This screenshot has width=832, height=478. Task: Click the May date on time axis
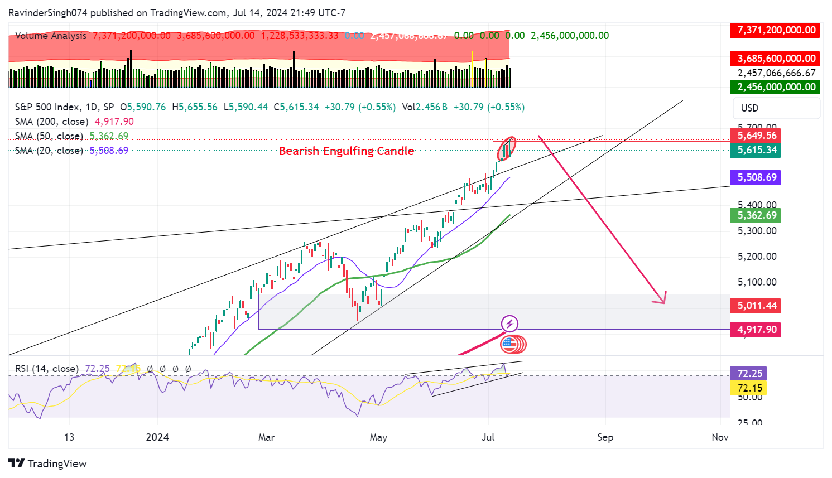tap(378, 437)
